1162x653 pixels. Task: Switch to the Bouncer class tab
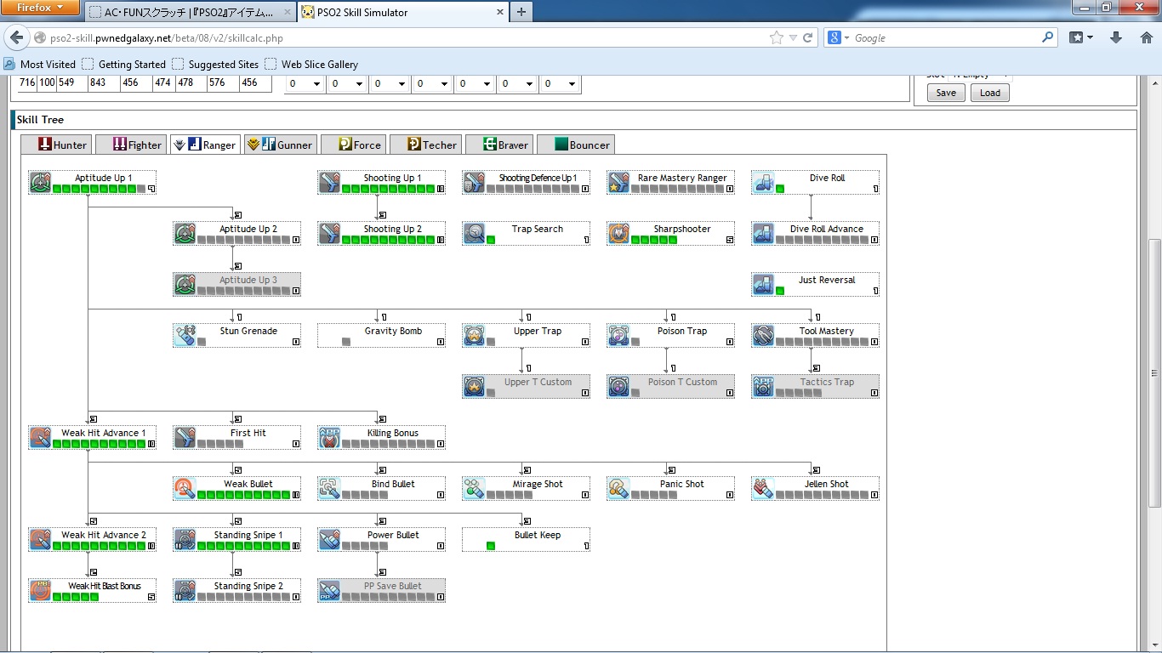click(574, 145)
